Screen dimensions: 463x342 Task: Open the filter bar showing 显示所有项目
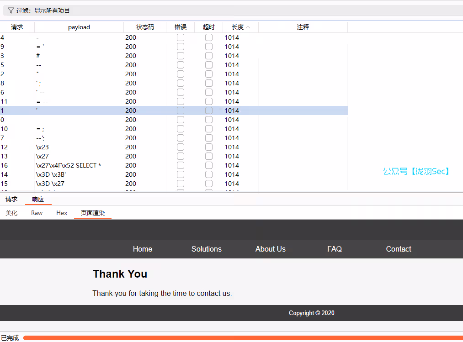229,11
